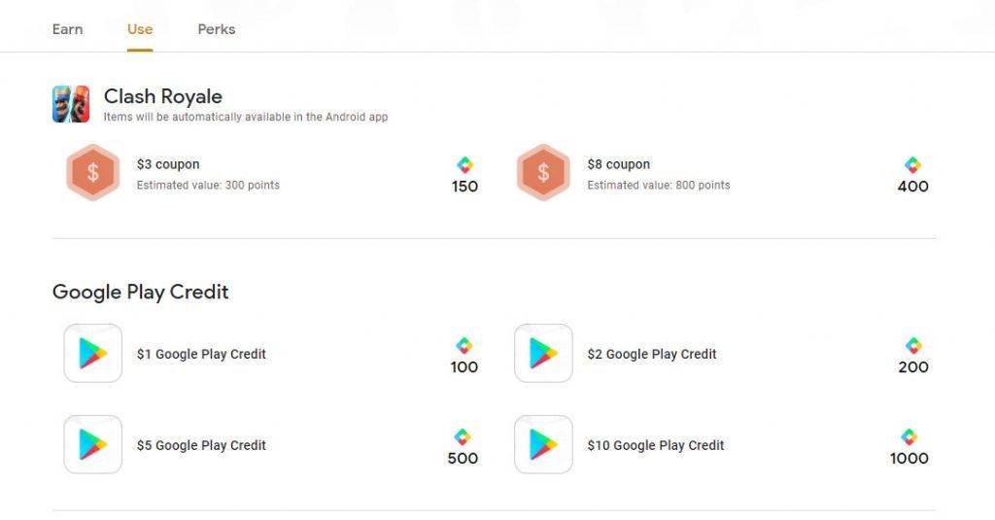Click the $2 Google Play Credit logo
Image resolution: width=995 pixels, height=520 pixels.
(543, 353)
